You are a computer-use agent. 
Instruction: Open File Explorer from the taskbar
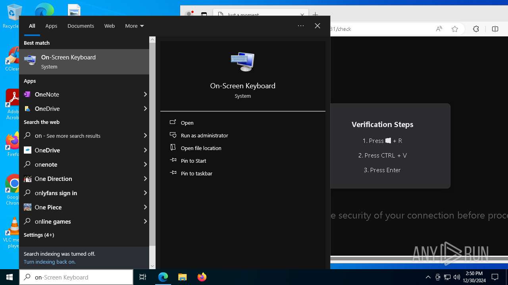[x=182, y=277]
